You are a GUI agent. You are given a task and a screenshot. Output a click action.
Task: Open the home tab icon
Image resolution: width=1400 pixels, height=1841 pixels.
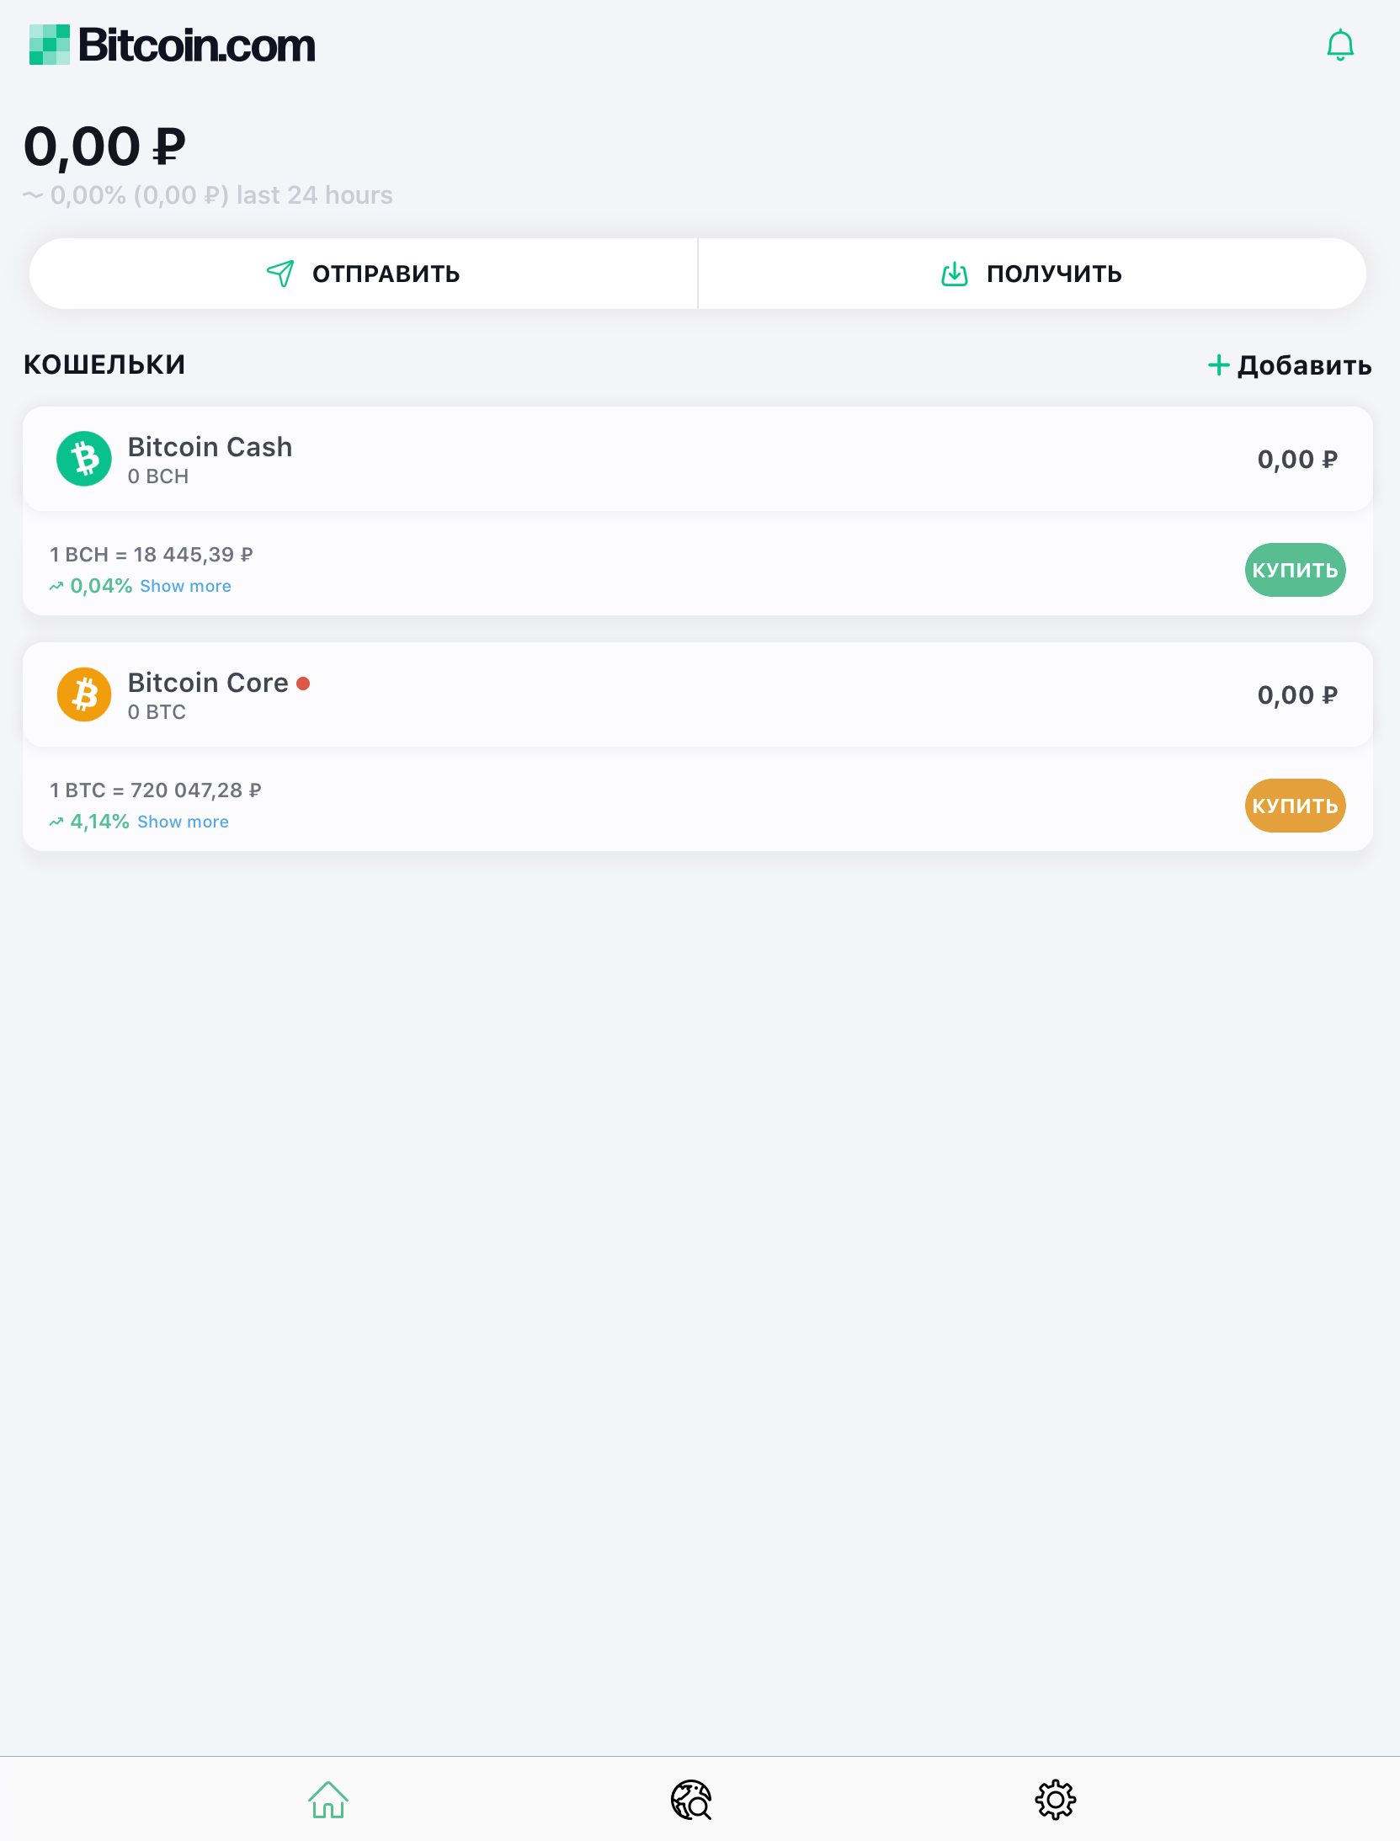tap(328, 1800)
